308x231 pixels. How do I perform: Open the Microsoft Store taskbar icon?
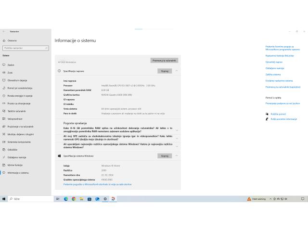pos(90,199)
